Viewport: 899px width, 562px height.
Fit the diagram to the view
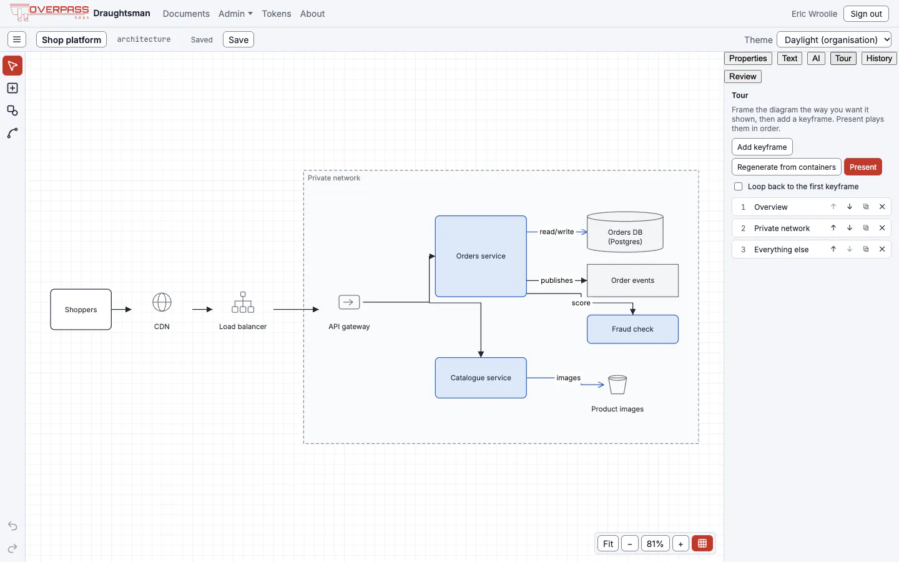(608, 543)
